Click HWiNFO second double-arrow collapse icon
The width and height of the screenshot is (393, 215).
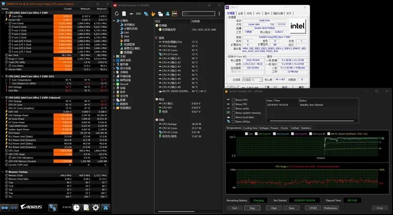point(14,208)
